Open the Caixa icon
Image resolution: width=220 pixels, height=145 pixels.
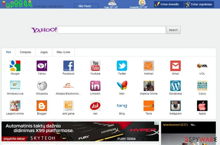[x=202, y=86]
